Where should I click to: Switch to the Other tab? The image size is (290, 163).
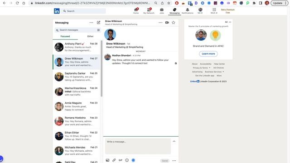point(90,36)
